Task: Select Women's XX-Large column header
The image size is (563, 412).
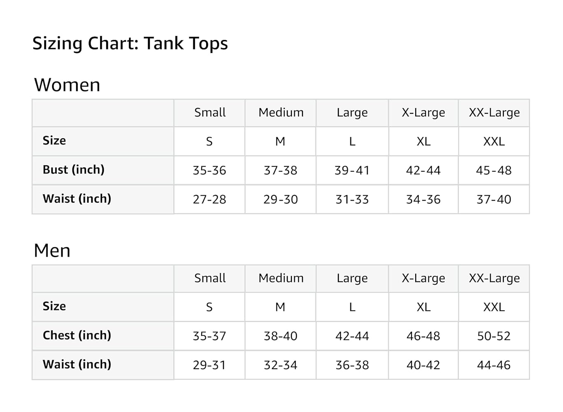Action: pyautogui.click(x=494, y=112)
